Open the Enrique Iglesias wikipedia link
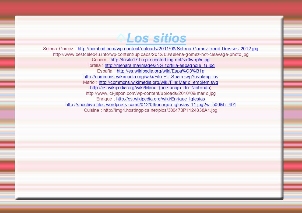 pos(161,99)
